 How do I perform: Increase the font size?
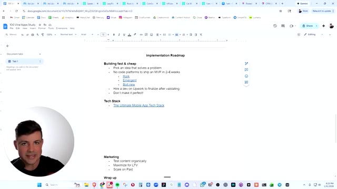(108, 35)
